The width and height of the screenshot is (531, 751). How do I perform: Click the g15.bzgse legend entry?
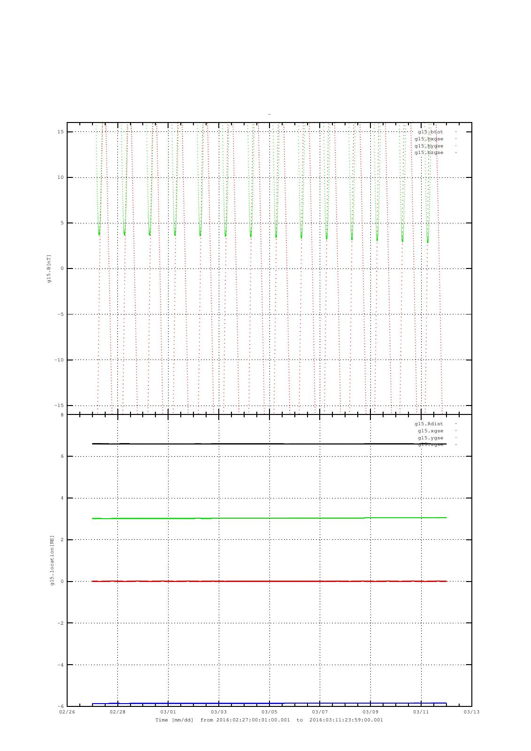429,153
